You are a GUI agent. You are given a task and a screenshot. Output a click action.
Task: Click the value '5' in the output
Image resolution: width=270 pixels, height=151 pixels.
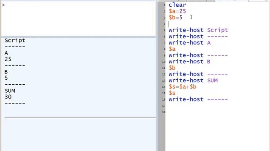tap(6, 78)
